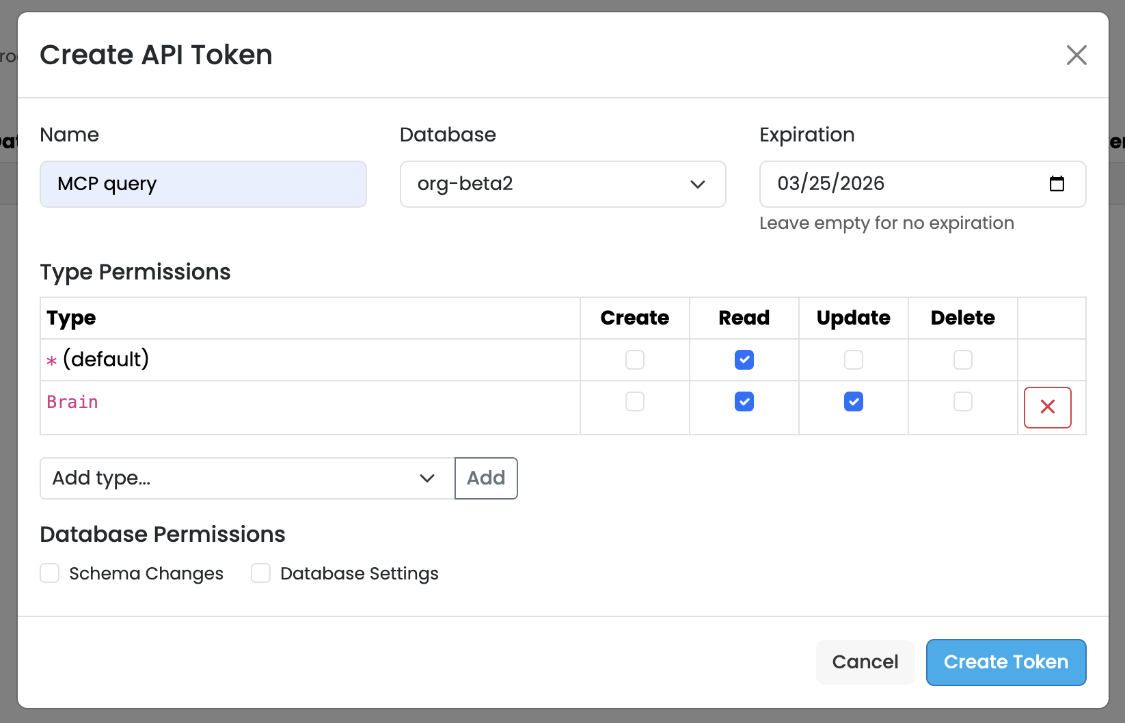Enable Schema Changes database permission

click(x=49, y=573)
